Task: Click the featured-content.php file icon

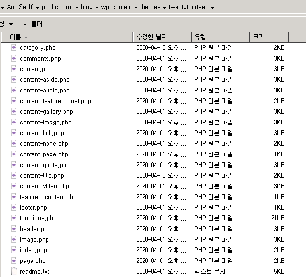Action: 14,197
